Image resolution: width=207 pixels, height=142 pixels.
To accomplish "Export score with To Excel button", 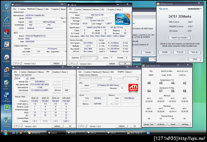I will [180, 52].
